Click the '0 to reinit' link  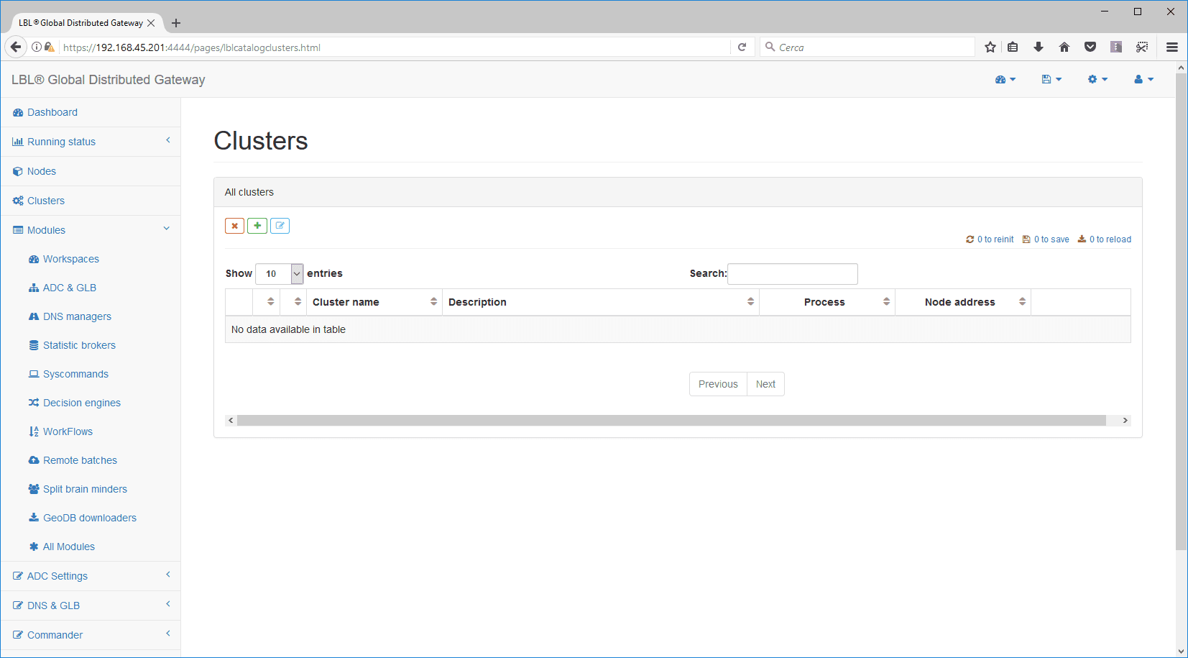pyautogui.click(x=990, y=239)
